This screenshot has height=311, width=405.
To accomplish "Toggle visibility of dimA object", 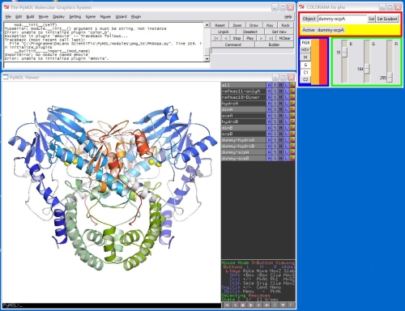I will [244, 109].
